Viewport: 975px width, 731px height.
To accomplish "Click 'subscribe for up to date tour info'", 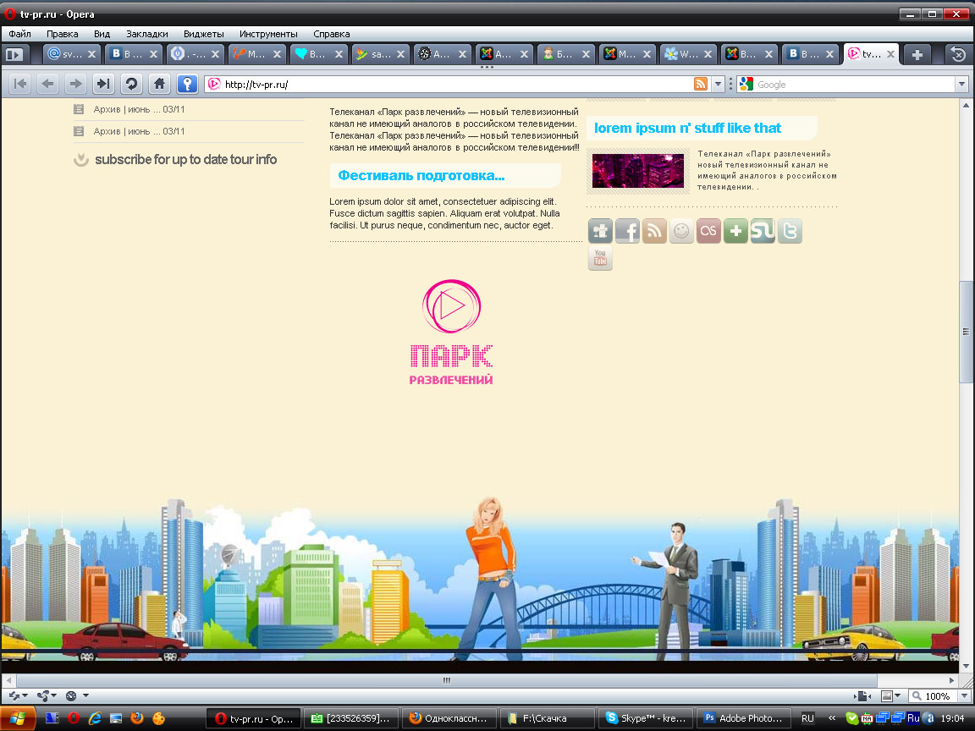I will coord(185,160).
